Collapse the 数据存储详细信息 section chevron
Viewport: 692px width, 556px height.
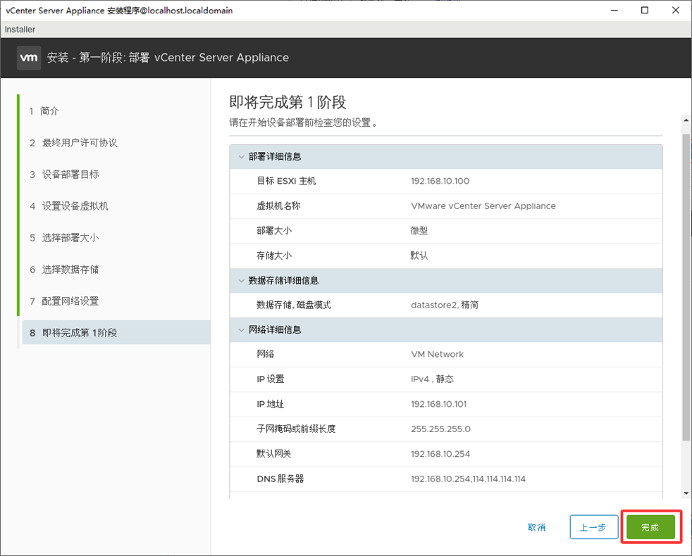(x=240, y=281)
